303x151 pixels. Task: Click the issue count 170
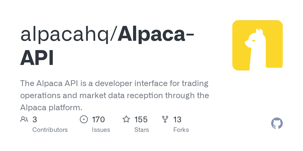pyautogui.click(x=98, y=120)
